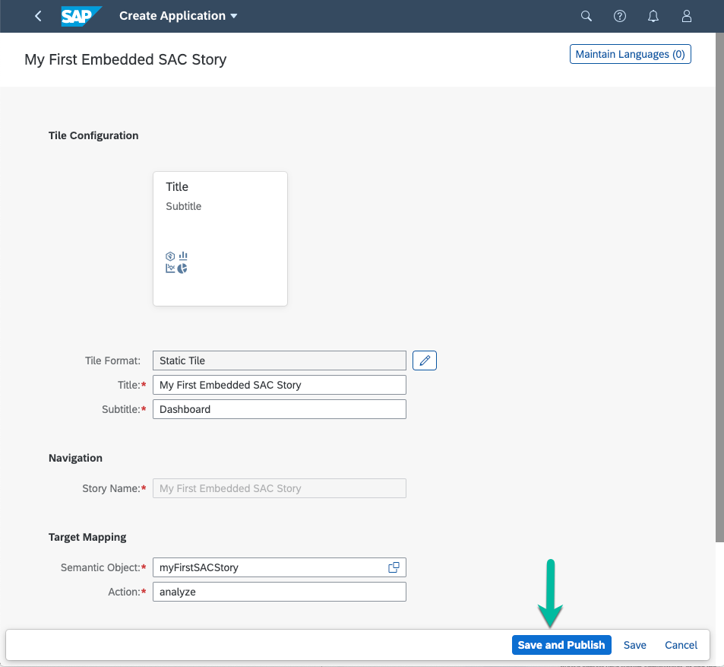Click the page heading My First Embedded SAC Story
The width and height of the screenshot is (724, 667).
coord(125,59)
